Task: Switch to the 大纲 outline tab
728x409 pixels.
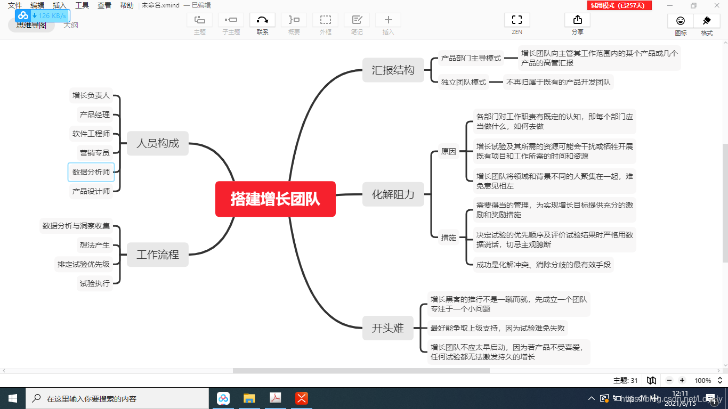Action: 71,25
